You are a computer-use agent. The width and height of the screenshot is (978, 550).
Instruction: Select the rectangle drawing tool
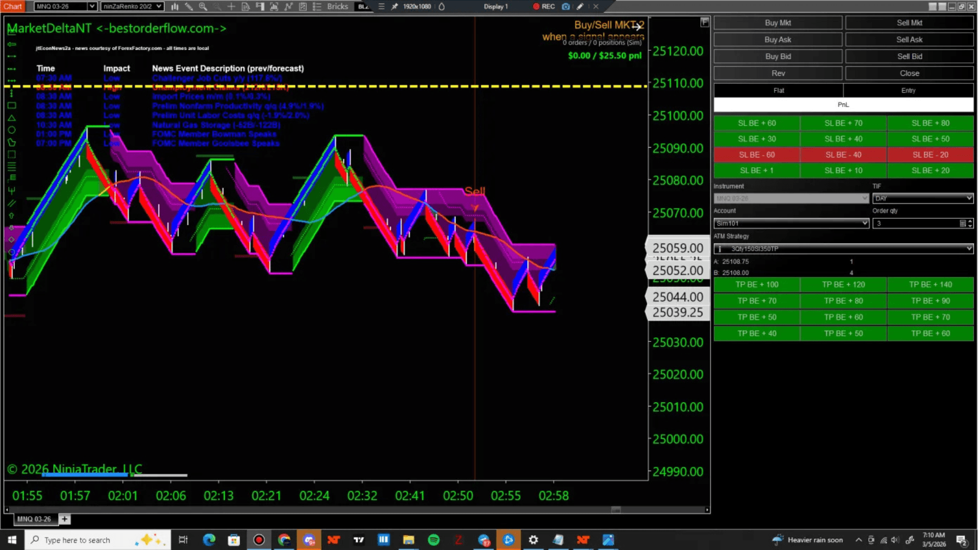12,106
